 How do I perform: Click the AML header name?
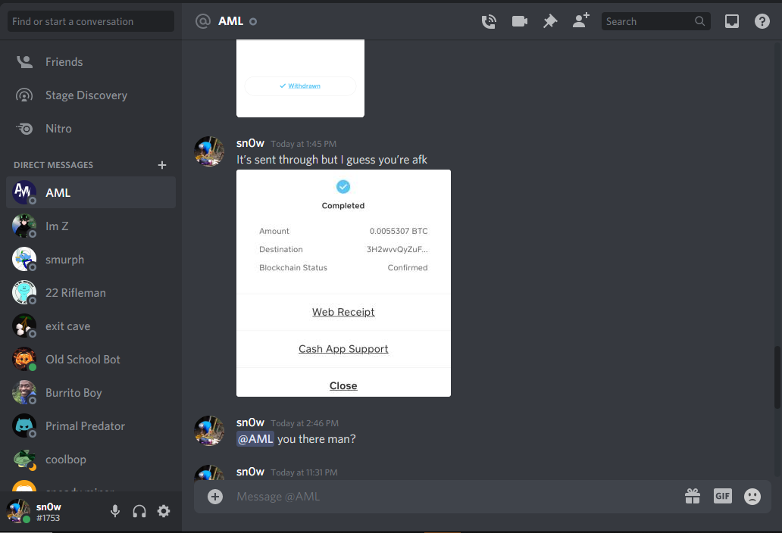pos(231,21)
